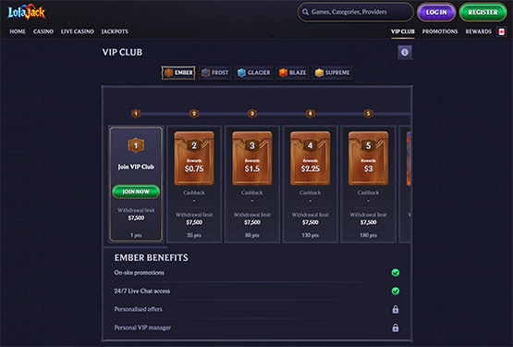This screenshot has height=347, width=513.
Task: Click the Personal VIP manager lock icon
Action: pos(396,328)
